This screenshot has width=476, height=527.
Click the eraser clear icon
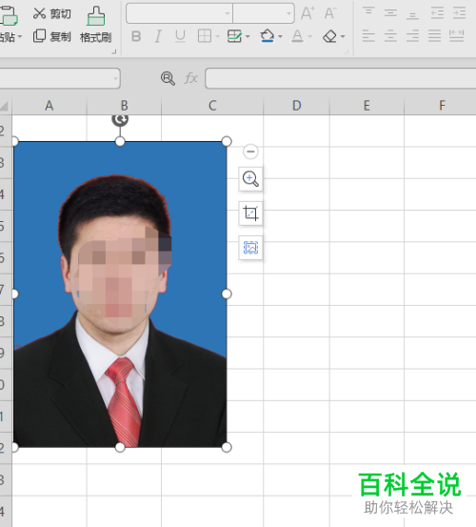pyautogui.click(x=329, y=36)
